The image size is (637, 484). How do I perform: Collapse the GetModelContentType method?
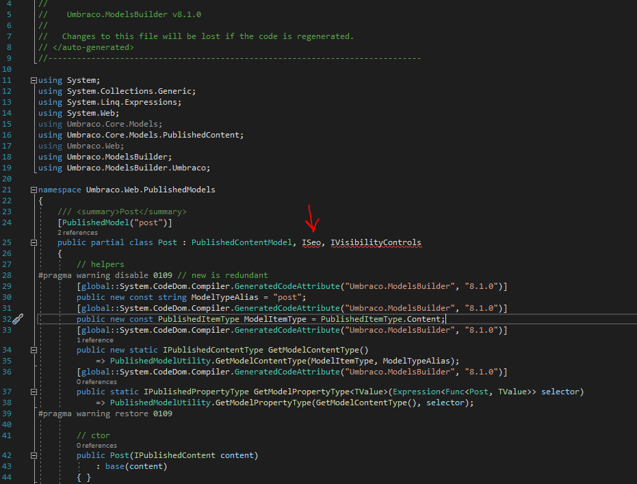point(34,350)
